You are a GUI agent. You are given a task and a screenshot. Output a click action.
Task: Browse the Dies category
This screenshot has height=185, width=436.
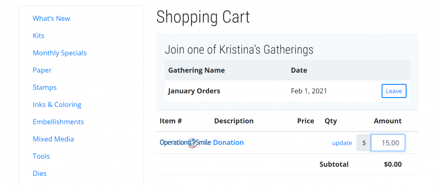[40, 173]
